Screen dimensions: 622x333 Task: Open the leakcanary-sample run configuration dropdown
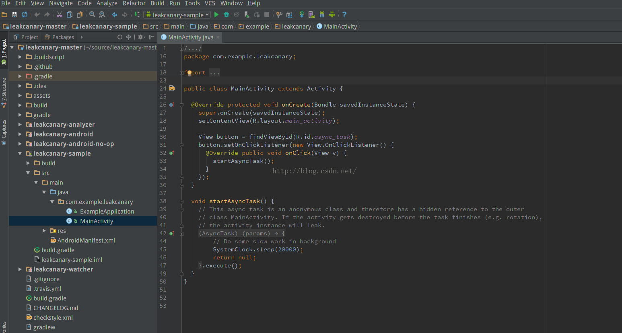(x=177, y=15)
